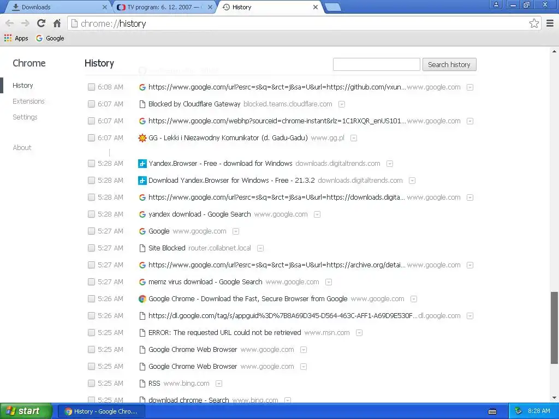Image resolution: width=559 pixels, height=419 pixels.
Task: Open the dl.google.com appguid link
Action: [283, 316]
